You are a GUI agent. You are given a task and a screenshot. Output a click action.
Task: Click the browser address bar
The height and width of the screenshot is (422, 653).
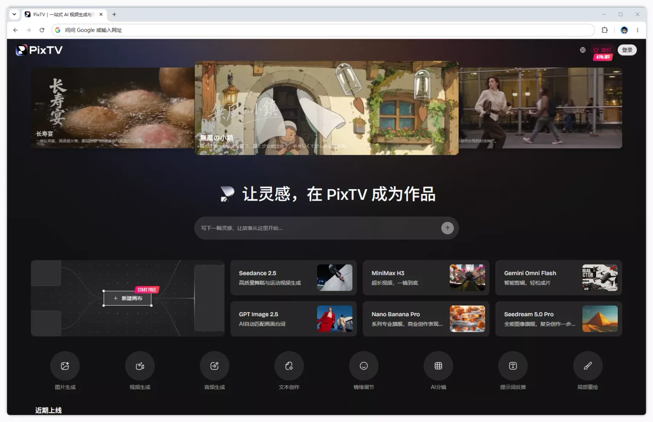click(x=323, y=30)
